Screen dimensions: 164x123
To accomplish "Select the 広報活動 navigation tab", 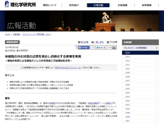I will coord(98,5).
